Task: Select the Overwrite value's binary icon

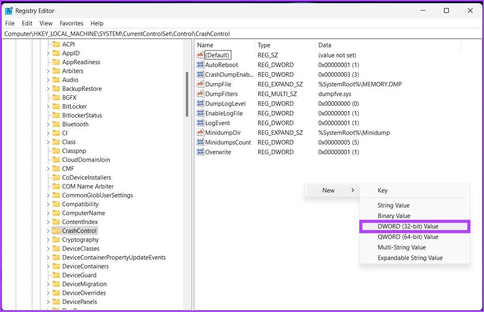Action: (200, 152)
